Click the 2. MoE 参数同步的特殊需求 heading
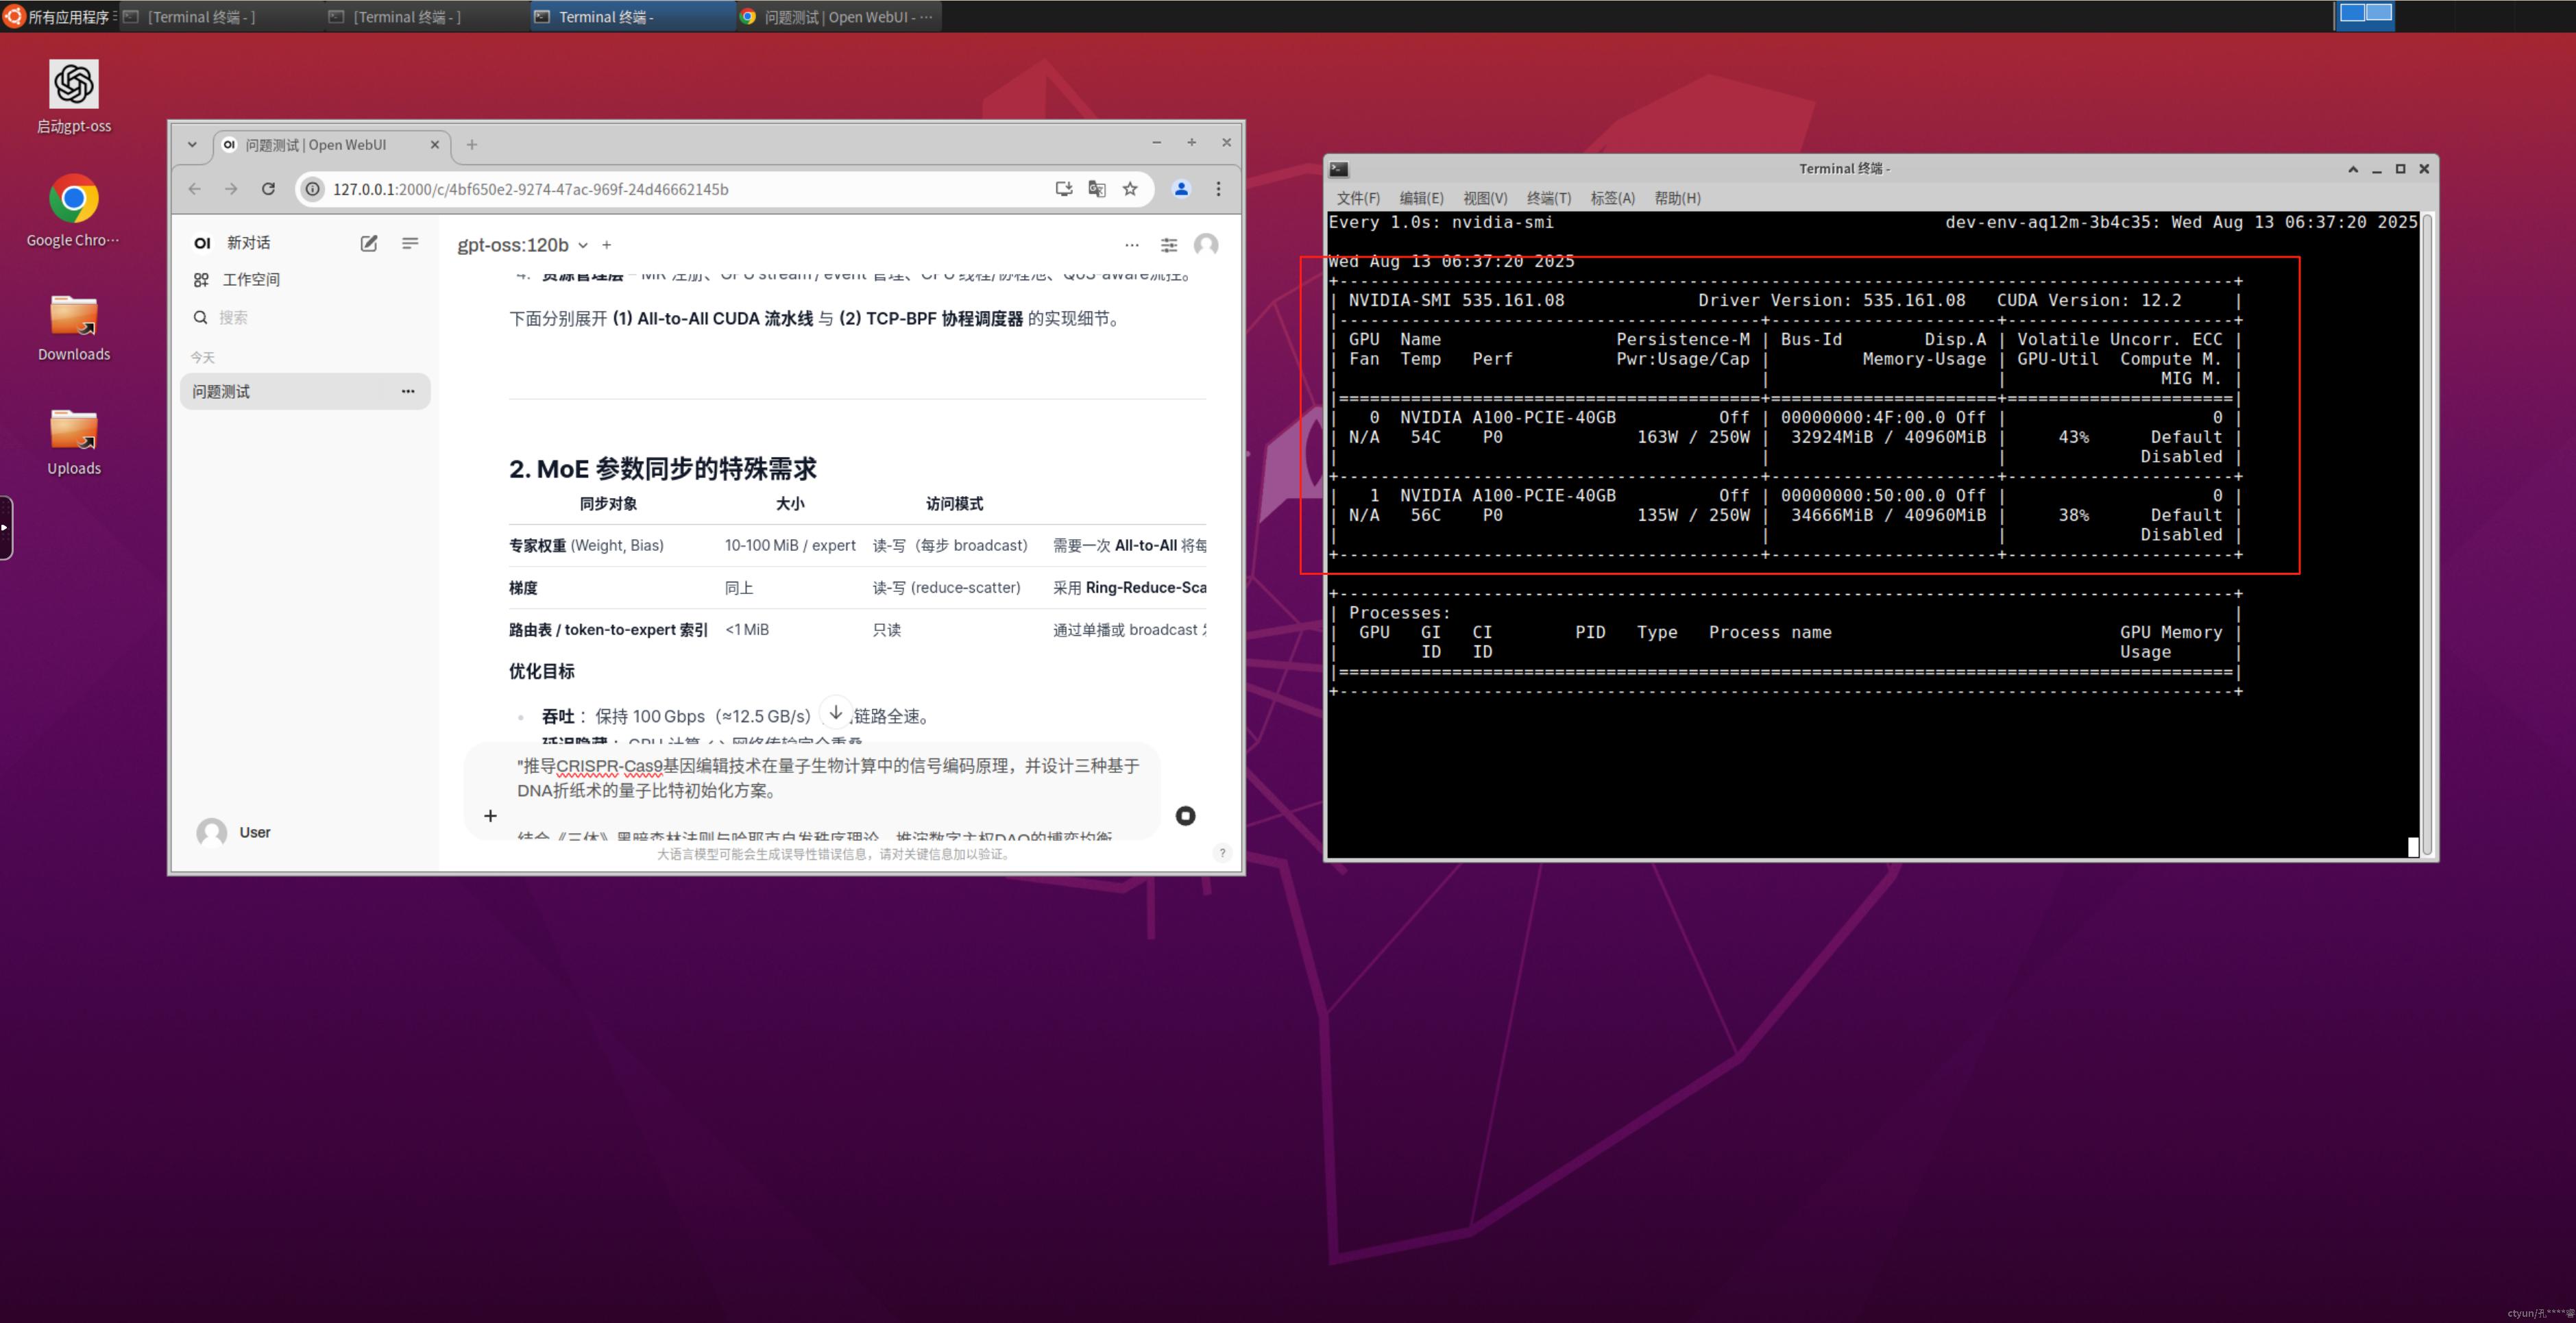2576x1323 pixels. point(663,469)
